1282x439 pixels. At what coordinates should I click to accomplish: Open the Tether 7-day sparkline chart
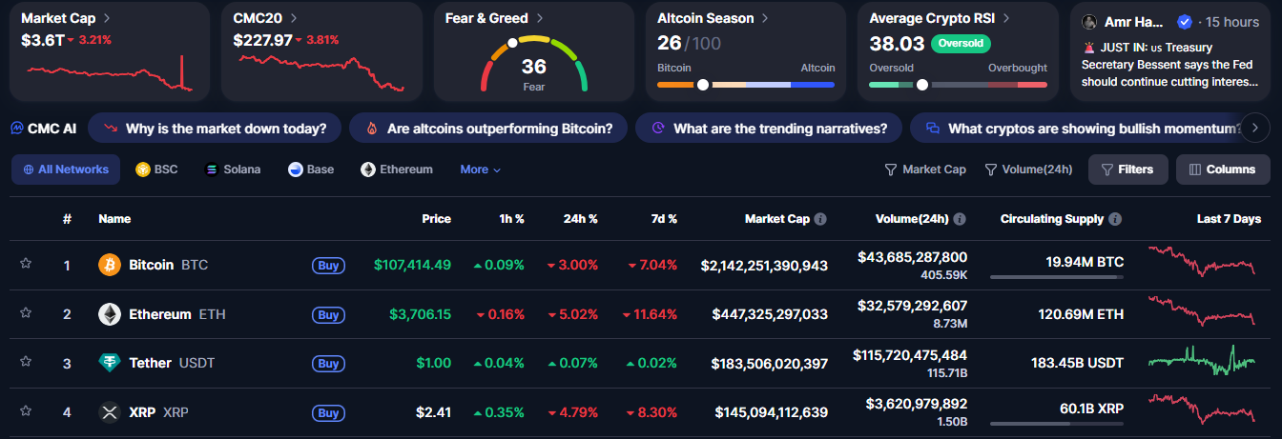point(1201,363)
